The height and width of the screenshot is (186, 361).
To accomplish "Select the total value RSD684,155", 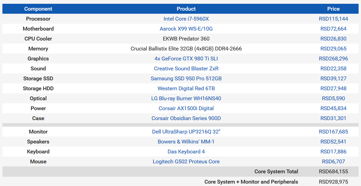I will (x=333, y=172).
